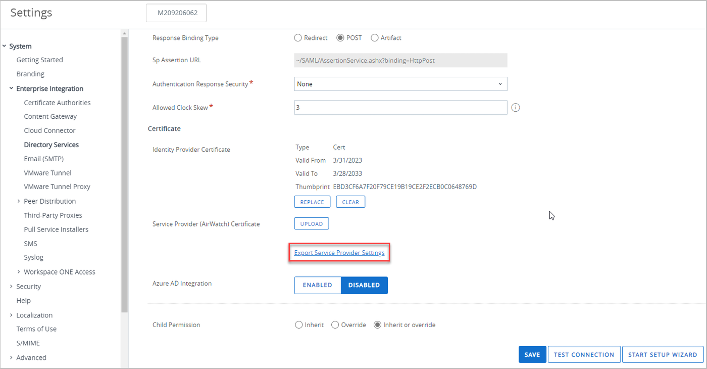This screenshot has height=369, width=707.
Task: Open Email (SMTP) settings
Action: 43,159
